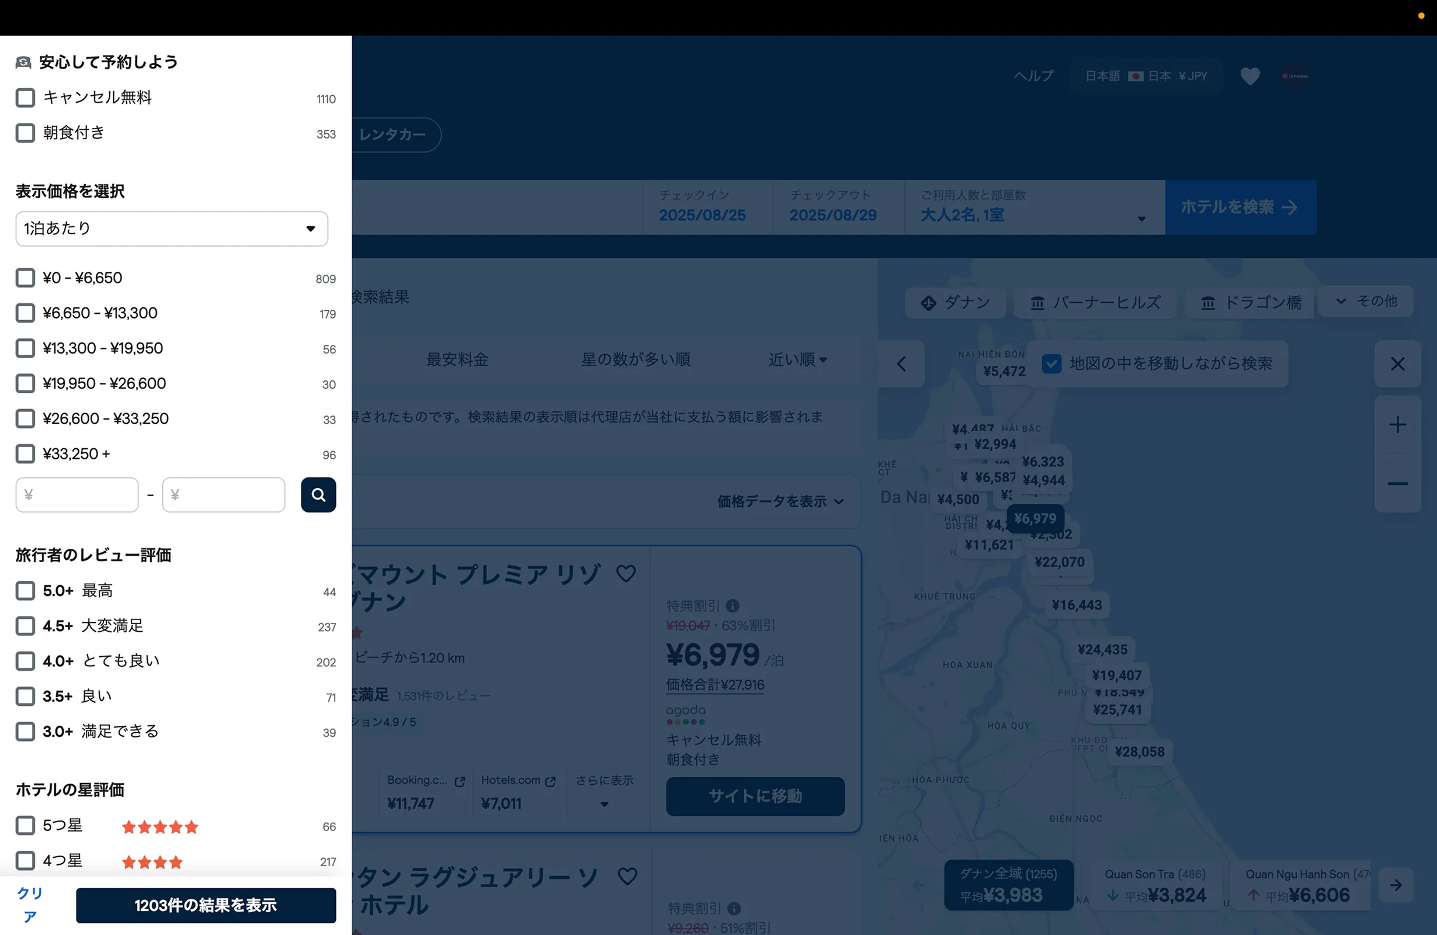Select the Quan Son Tra (486) area card

1155,885
